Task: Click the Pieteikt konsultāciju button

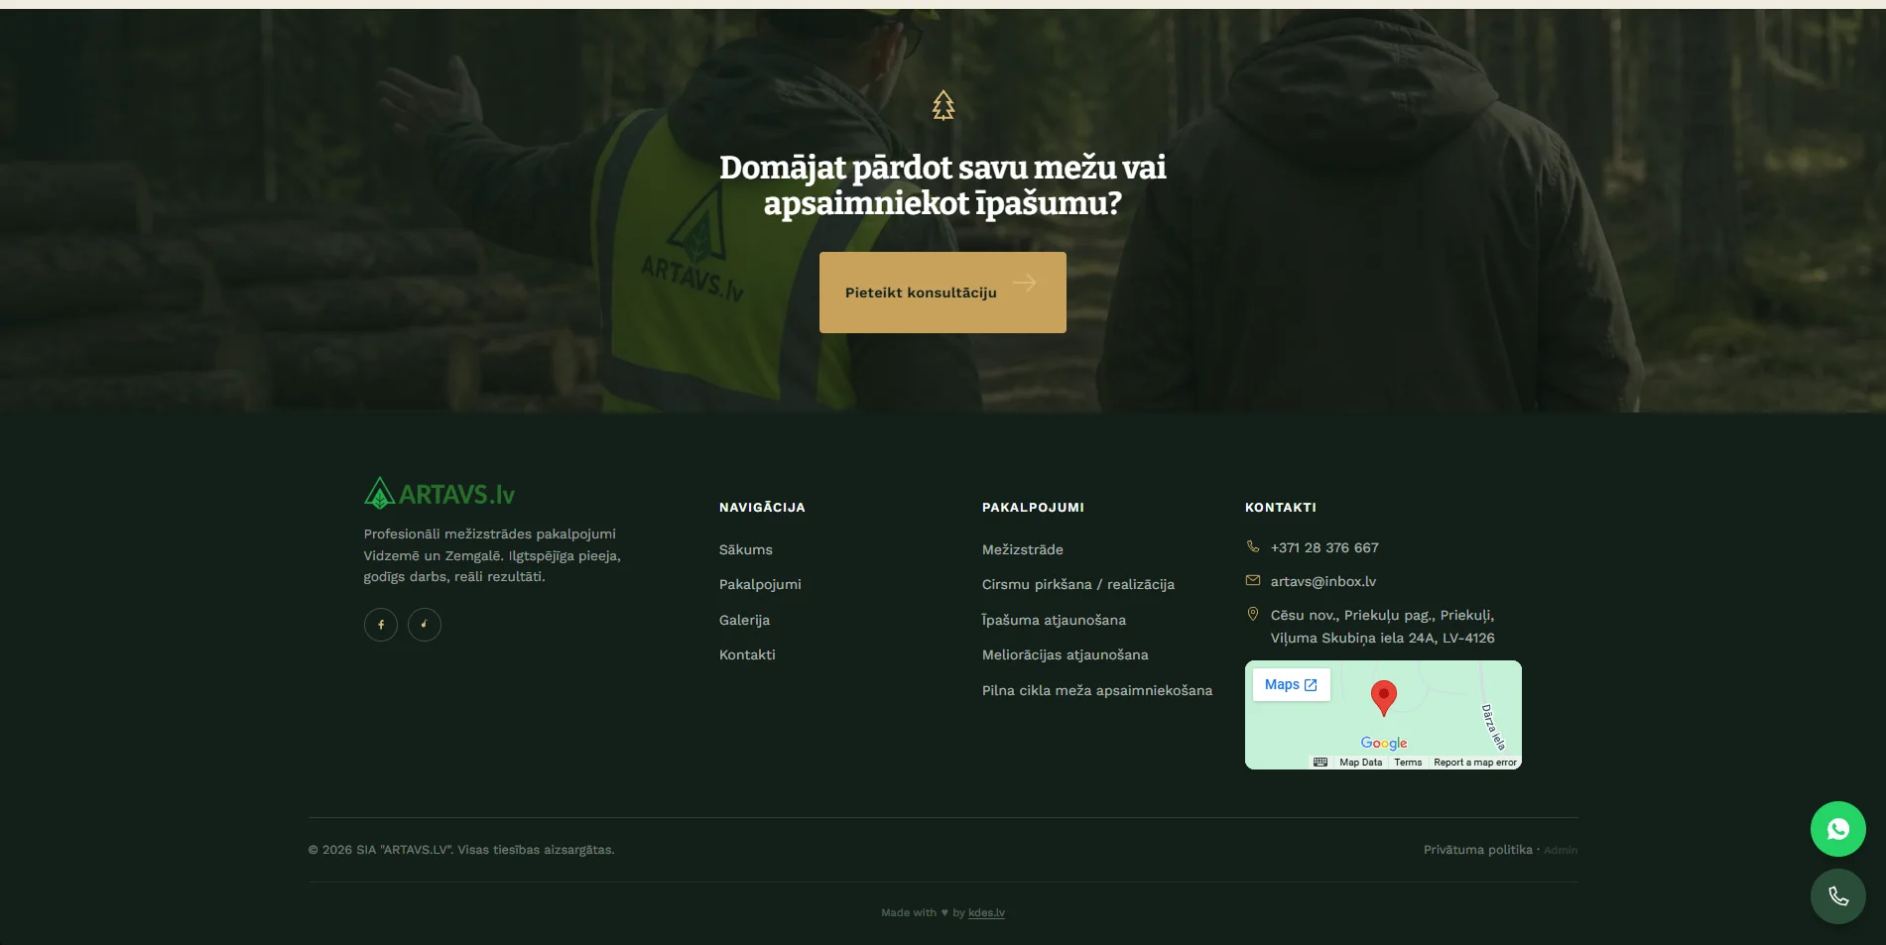Action: (x=943, y=293)
